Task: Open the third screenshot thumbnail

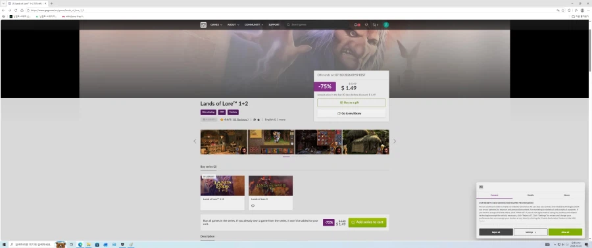Action: coord(318,142)
